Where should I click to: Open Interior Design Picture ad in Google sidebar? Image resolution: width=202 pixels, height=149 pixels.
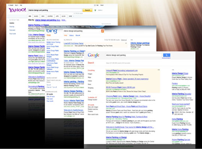point(180,73)
